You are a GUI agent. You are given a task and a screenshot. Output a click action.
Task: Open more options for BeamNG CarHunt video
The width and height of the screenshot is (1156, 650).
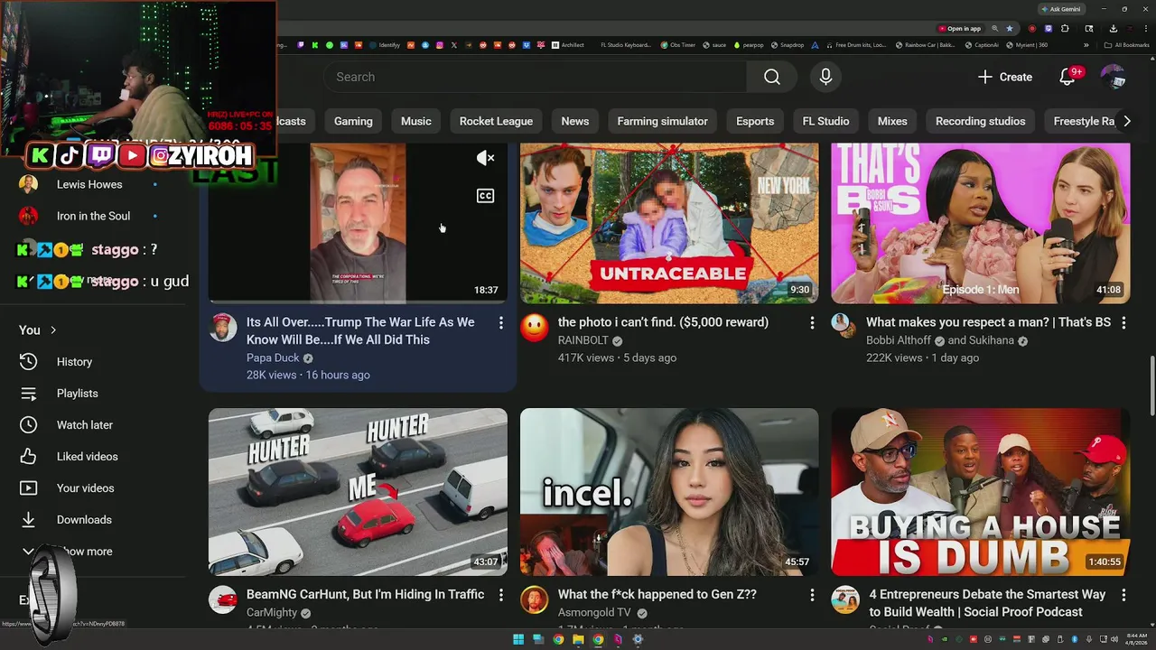(500, 596)
